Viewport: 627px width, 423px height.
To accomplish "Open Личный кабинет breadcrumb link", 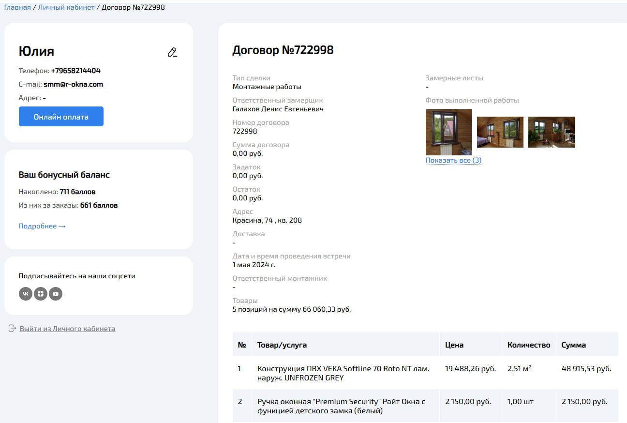I will coord(66,7).
